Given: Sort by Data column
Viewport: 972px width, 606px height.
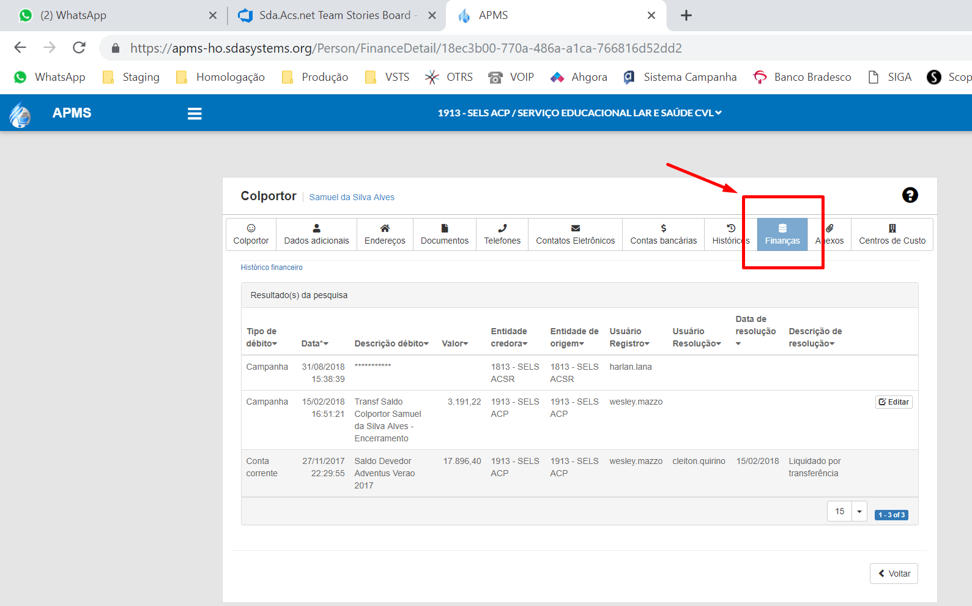Looking at the screenshot, I should coord(314,343).
